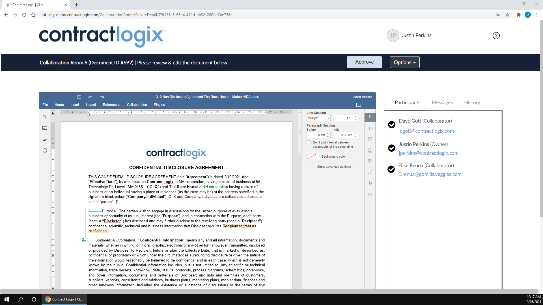Switch to the History tab
Screen dimensions: 543x305
click(472, 103)
